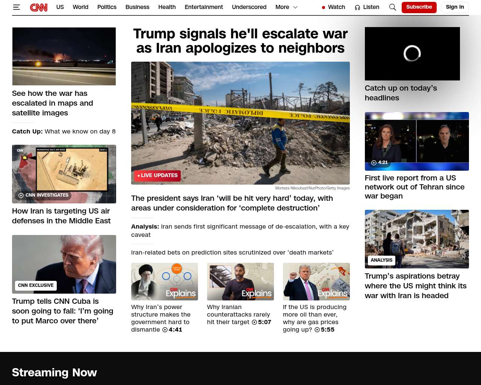
Task: Click the Live Updates badge on main photo
Action: tap(157, 176)
